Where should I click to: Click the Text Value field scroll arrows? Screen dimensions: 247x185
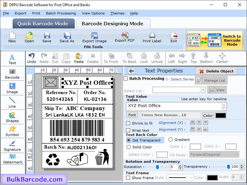pos(224,106)
